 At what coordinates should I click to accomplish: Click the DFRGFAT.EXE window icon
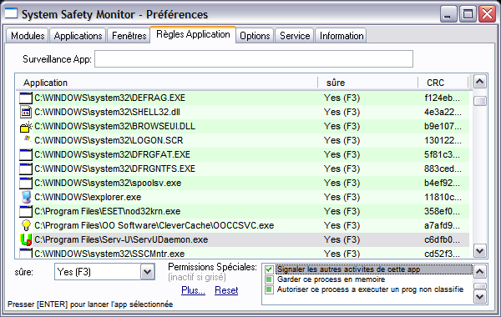[26, 154]
